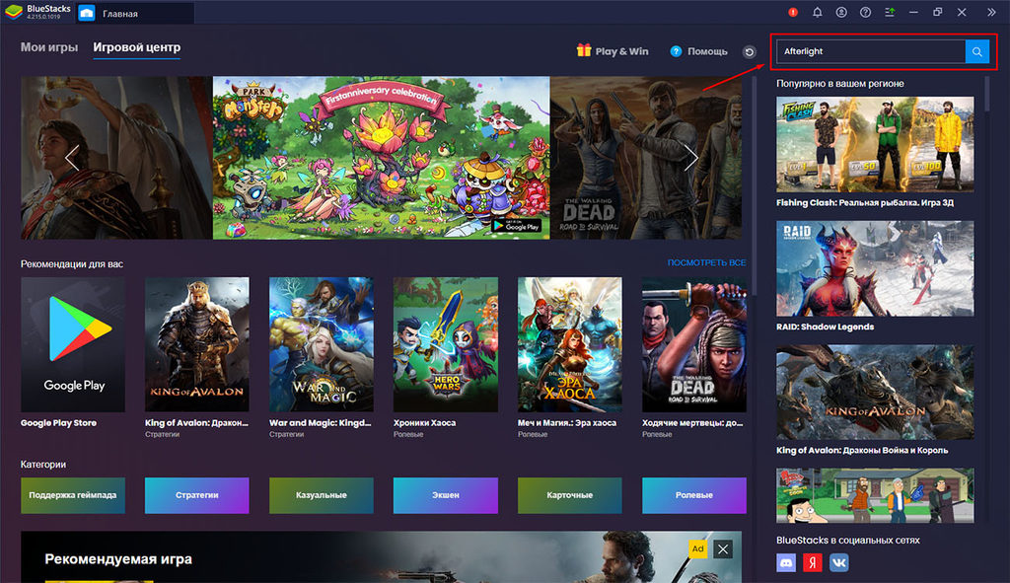Click the King of Avalon: Дракон... title
This screenshot has width=1010, height=583.
(196, 423)
